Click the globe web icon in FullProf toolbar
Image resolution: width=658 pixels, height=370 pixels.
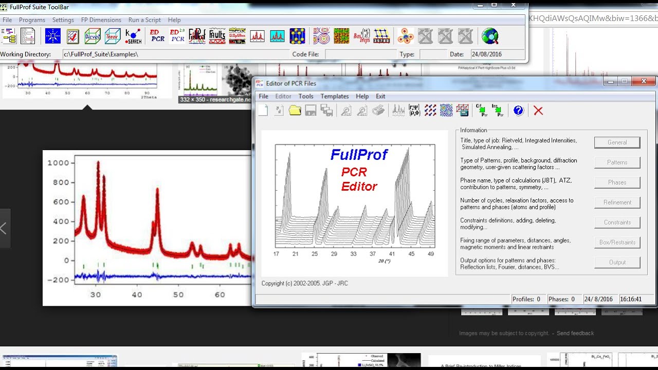tap(490, 36)
